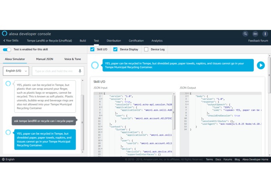Collapse application fold arrow on line 6
Screen dimensions: 271x192
click(x=102, y=107)
